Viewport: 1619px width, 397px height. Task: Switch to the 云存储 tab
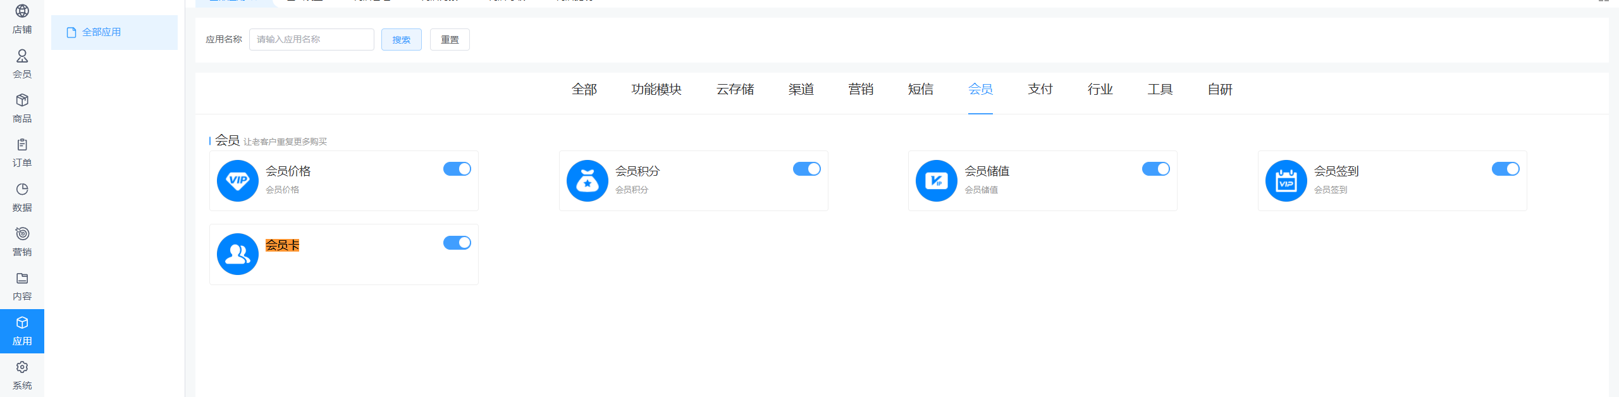pyautogui.click(x=736, y=90)
